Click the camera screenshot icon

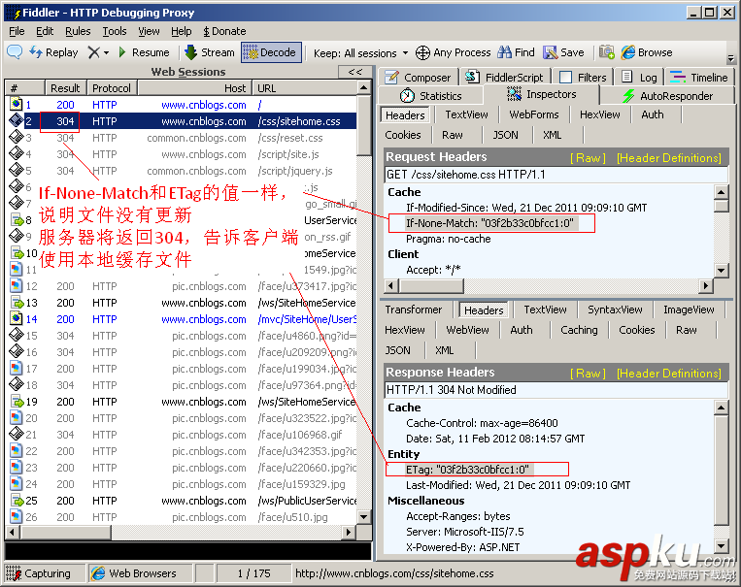click(607, 52)
